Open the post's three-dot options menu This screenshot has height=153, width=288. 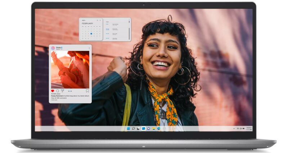pos(89,48)
